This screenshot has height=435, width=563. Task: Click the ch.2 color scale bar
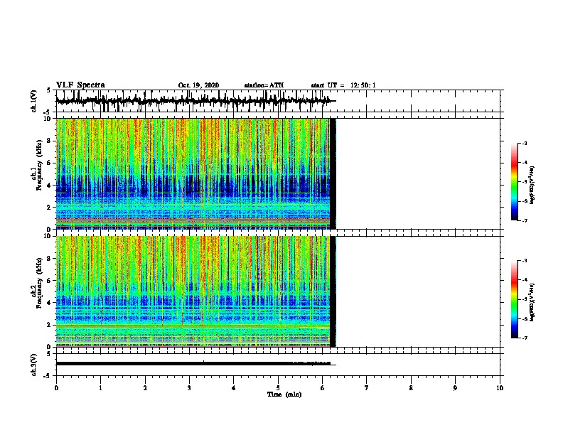(515, 299)
